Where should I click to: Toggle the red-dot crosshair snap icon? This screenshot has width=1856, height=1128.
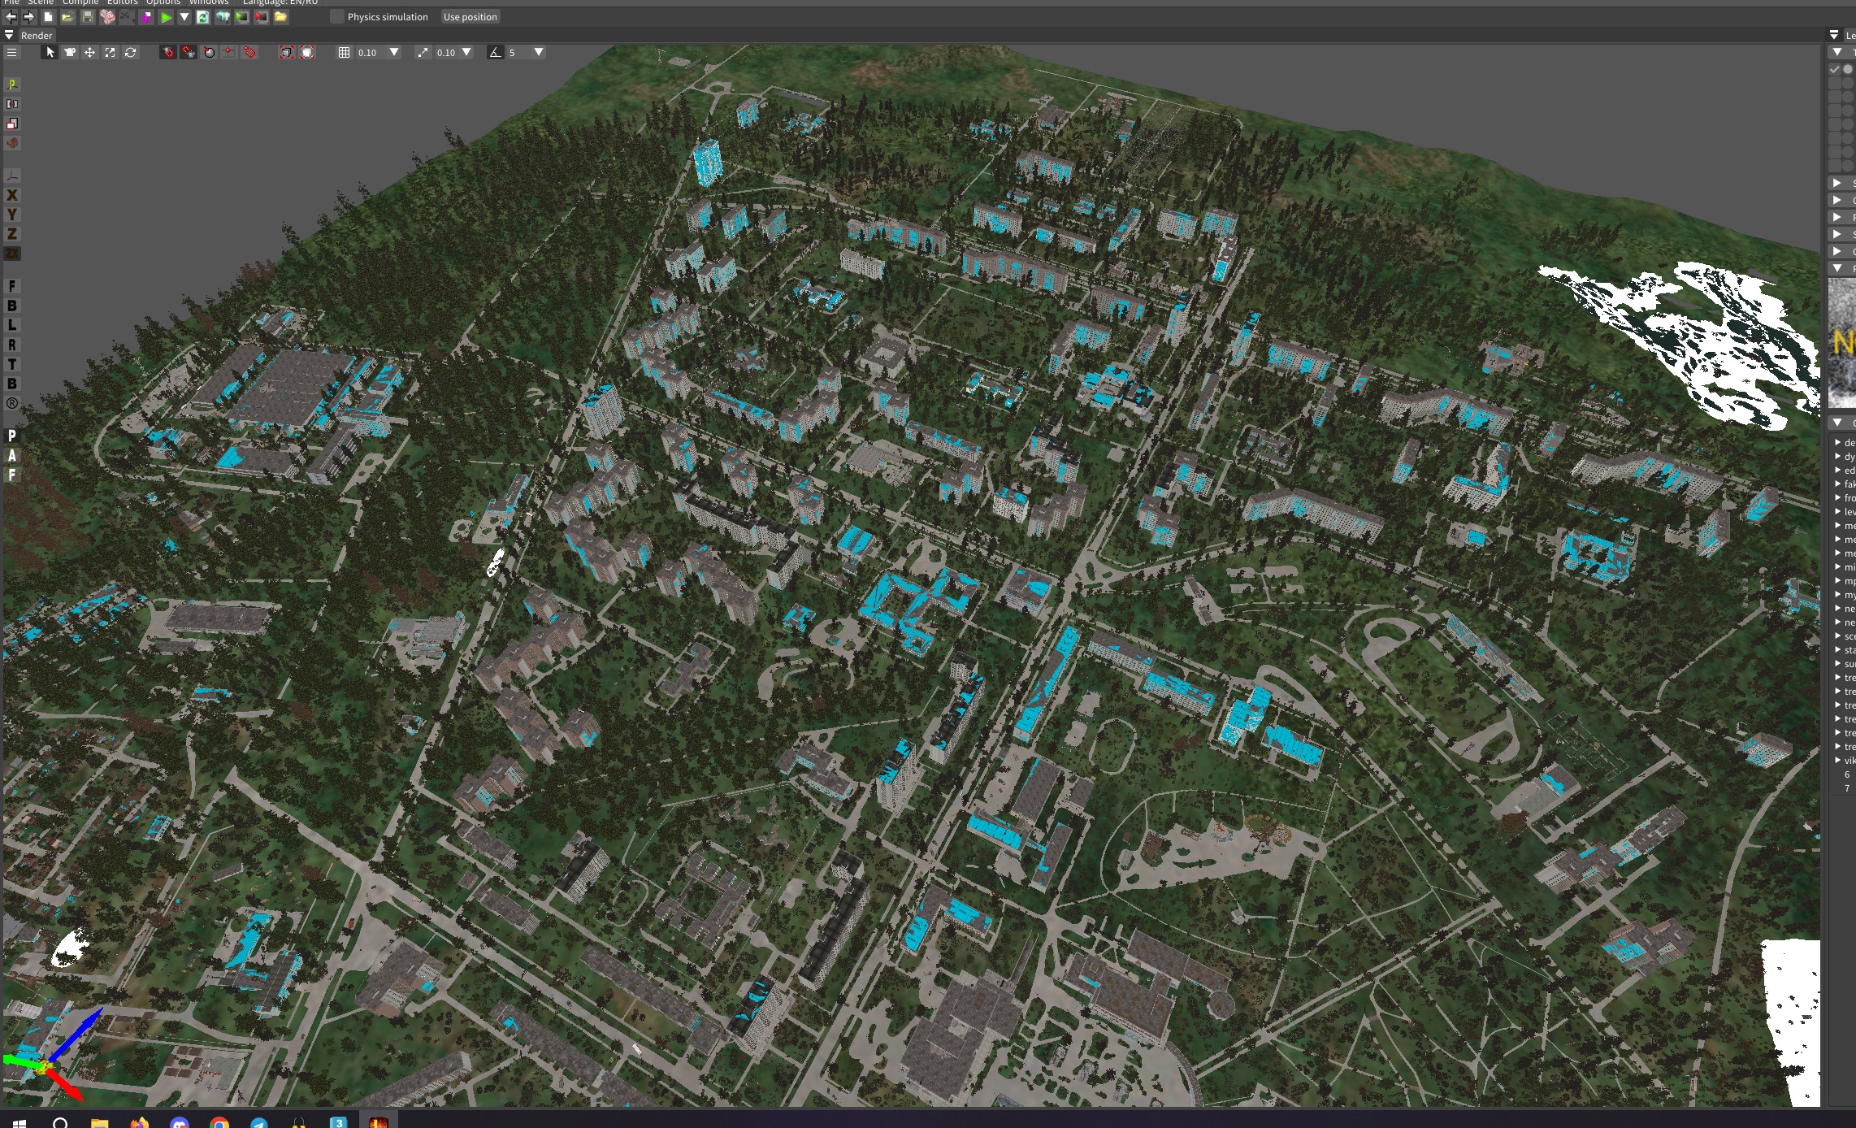click(x=229, y=52)
